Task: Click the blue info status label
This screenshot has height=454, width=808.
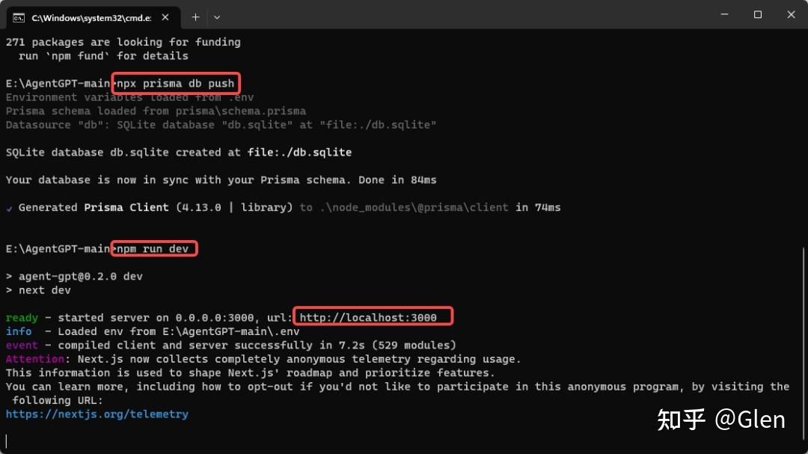Action: pyautogui.click(x=19, y=331)
